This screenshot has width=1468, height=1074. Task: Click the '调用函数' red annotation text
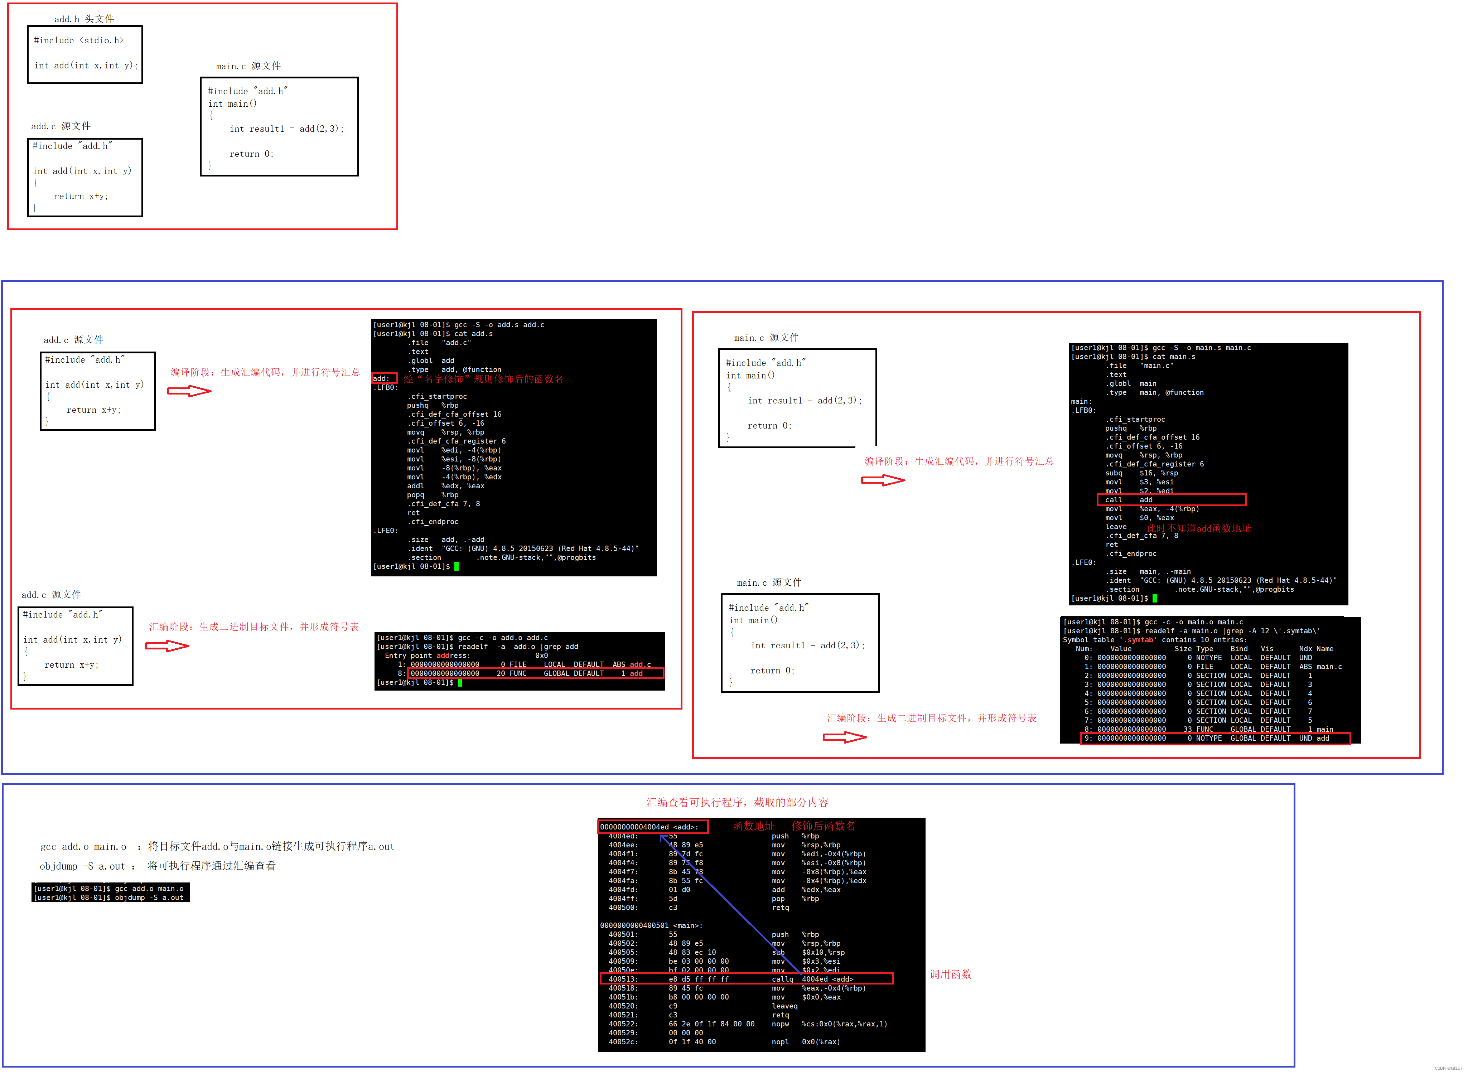click(x=950, y=974)
